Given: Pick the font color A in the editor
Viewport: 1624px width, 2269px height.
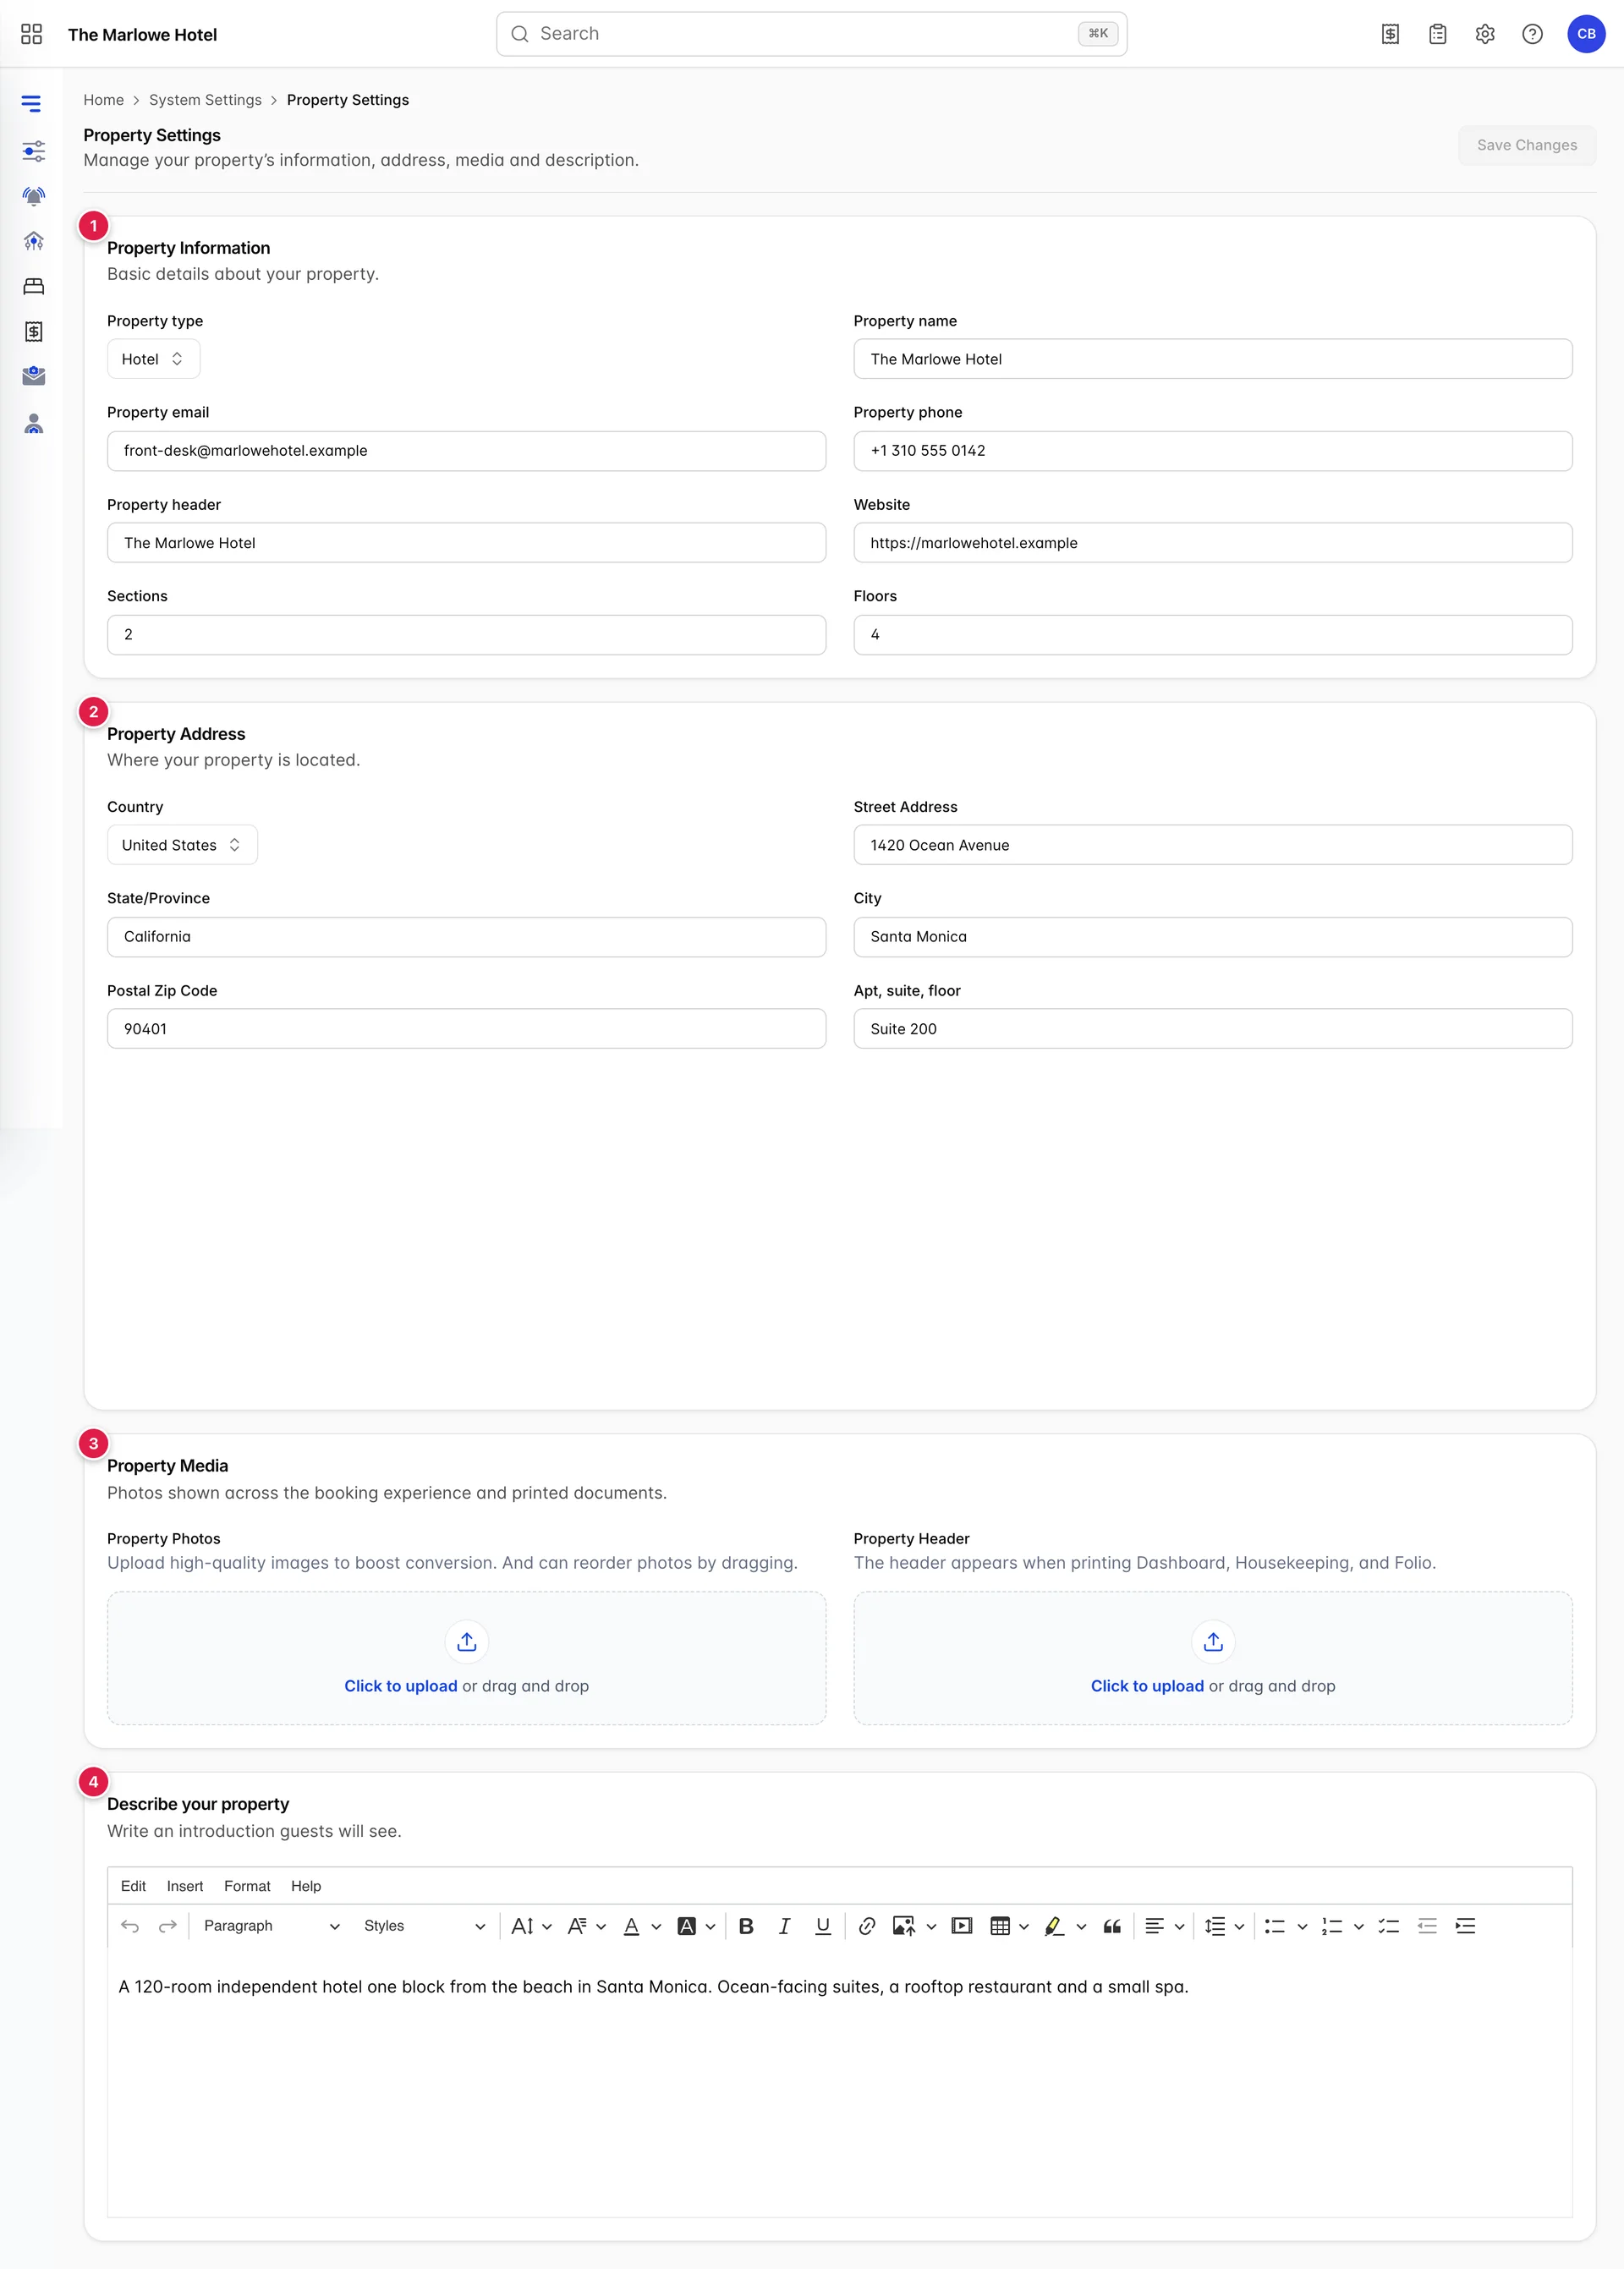Looking at the screenshot, I should coord(631,1926).
